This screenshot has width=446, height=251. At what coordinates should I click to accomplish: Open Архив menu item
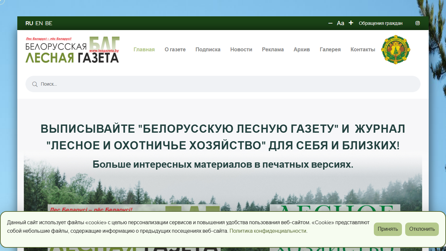tap(302, 50)
